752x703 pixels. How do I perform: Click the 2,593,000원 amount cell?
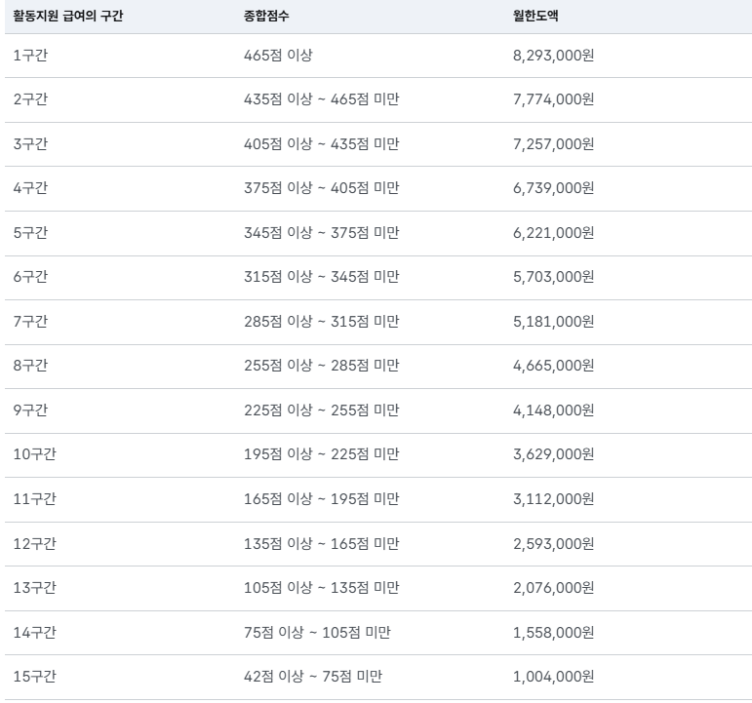(553, 543)
